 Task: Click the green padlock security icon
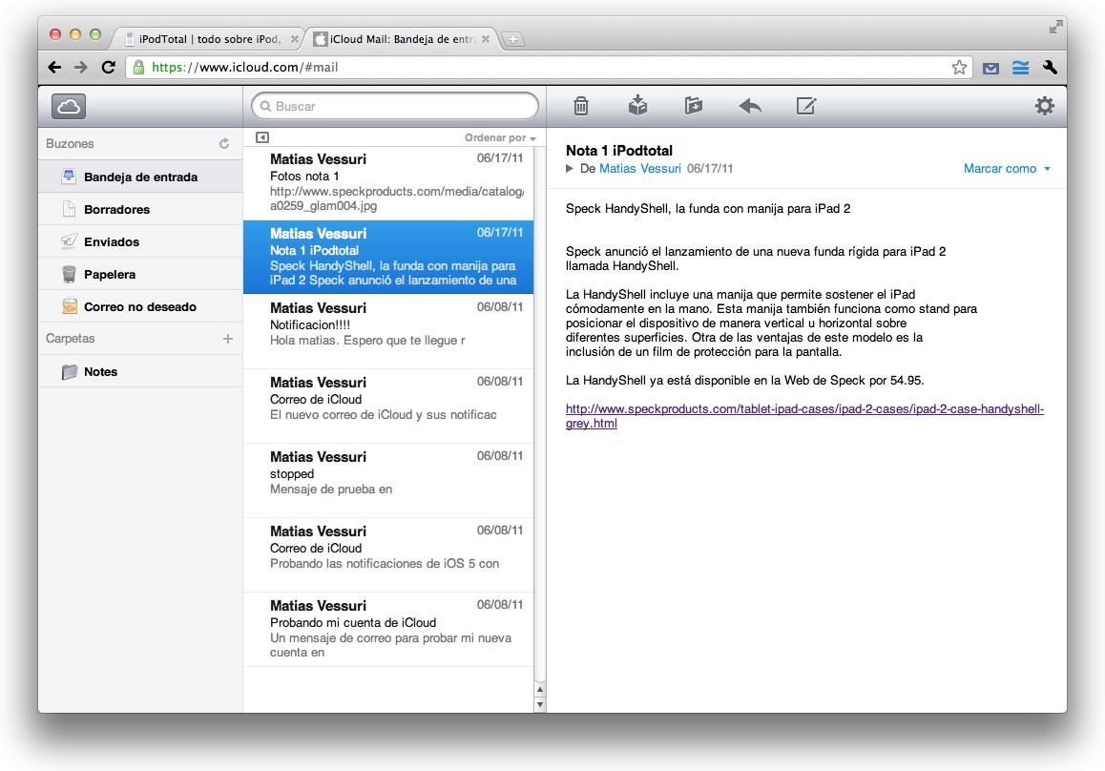tap(138, 68)
